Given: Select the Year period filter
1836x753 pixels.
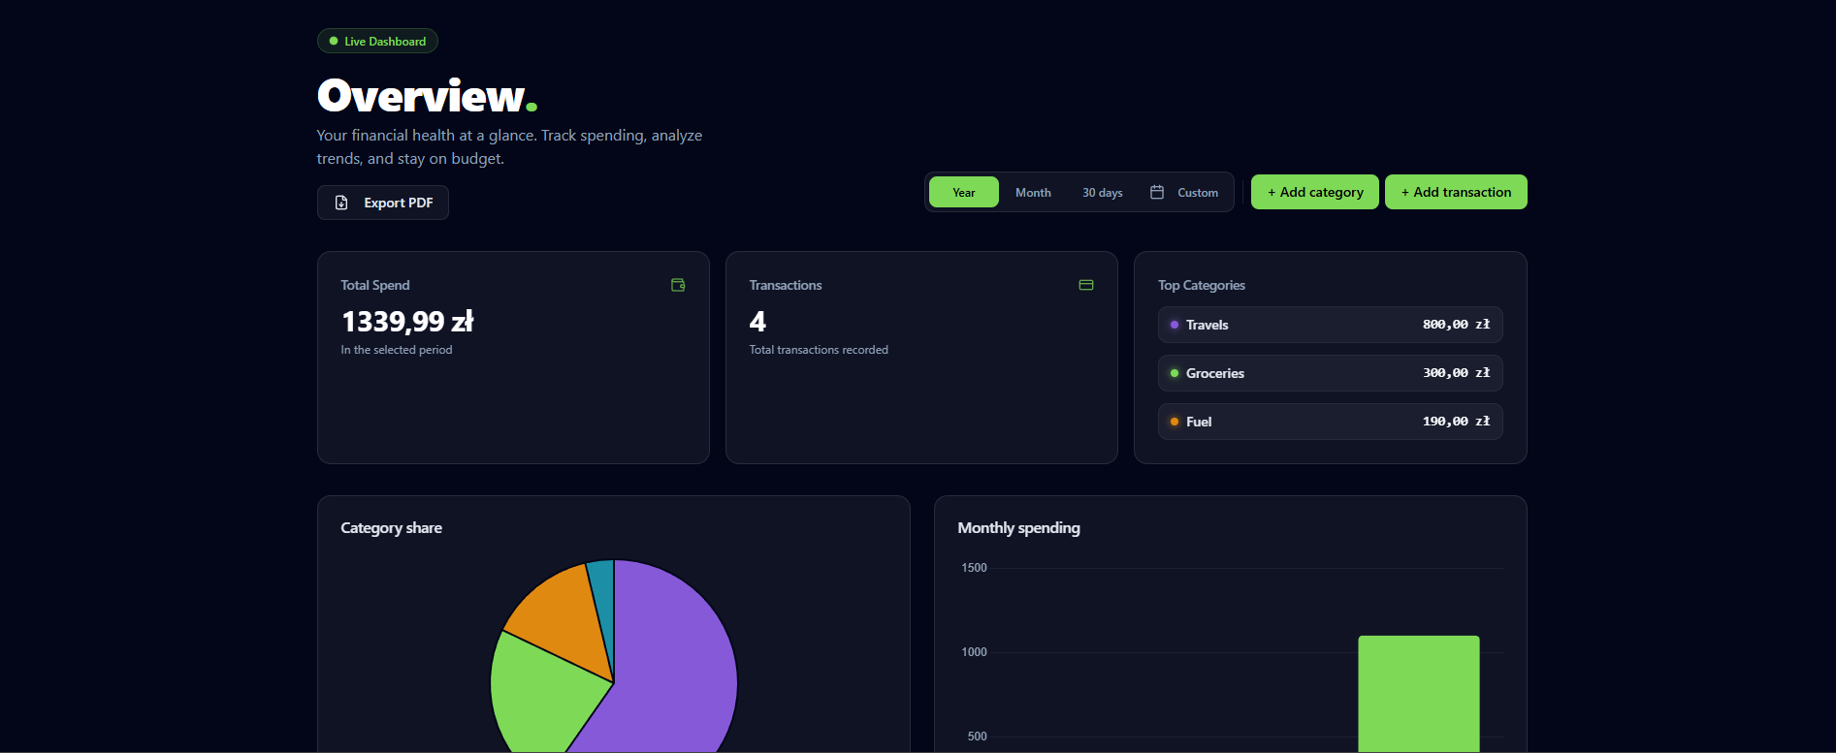Looking at the screenshot, I should click(x=963, y=192).
